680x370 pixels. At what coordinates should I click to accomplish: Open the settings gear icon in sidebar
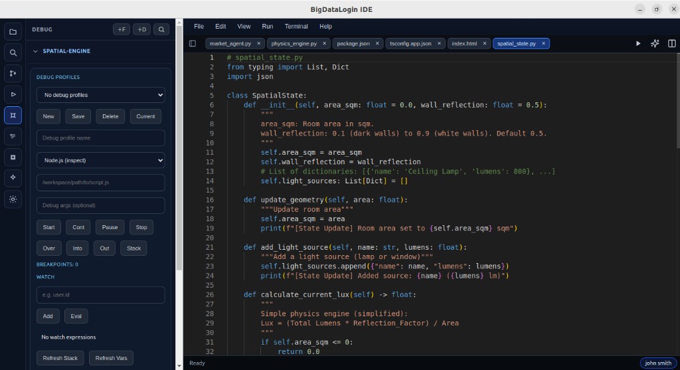(x=13, y=199)
